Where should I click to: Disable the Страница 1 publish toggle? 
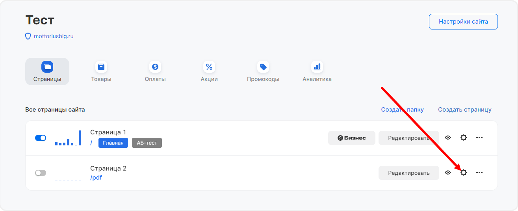point(41,138)
